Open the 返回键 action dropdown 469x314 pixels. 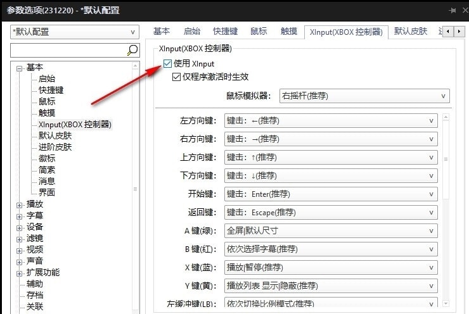[331, 213]
